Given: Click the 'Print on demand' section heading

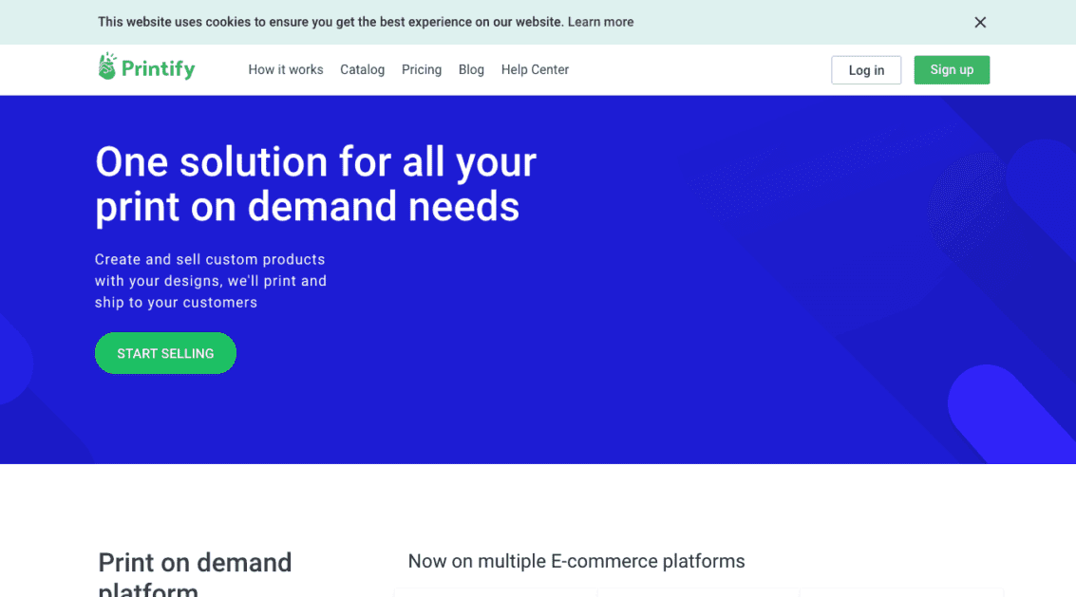Looking at the screenshot, I should coord(195,563).
